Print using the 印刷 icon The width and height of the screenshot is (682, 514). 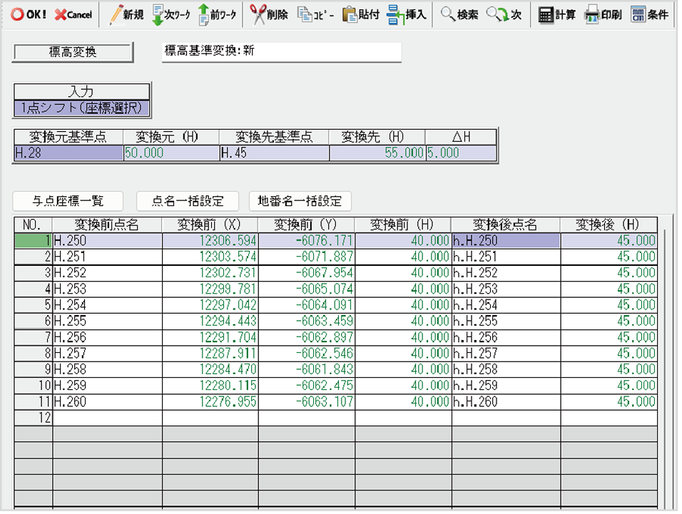pos(603,14)
